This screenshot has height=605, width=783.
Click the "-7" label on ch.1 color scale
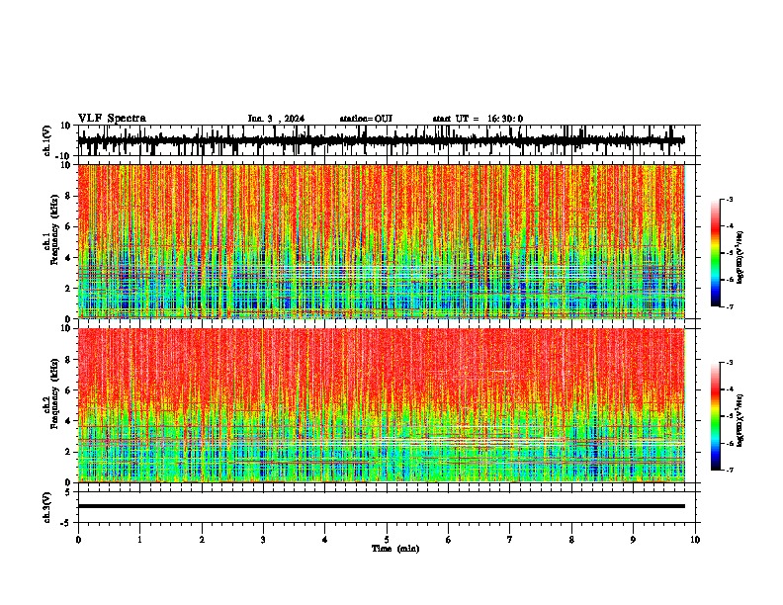pyautogui.click(x=729, y=306)
